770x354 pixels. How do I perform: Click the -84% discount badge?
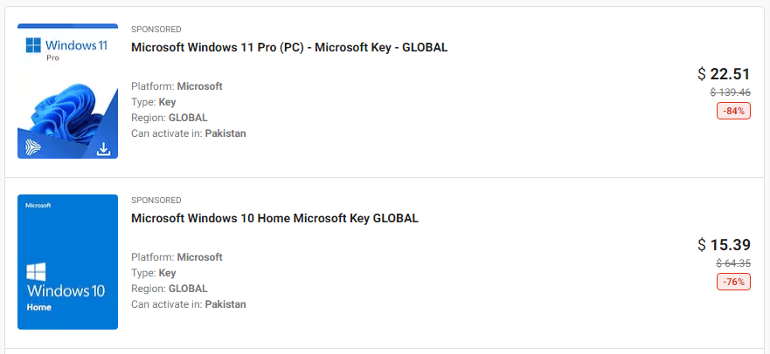733,111
